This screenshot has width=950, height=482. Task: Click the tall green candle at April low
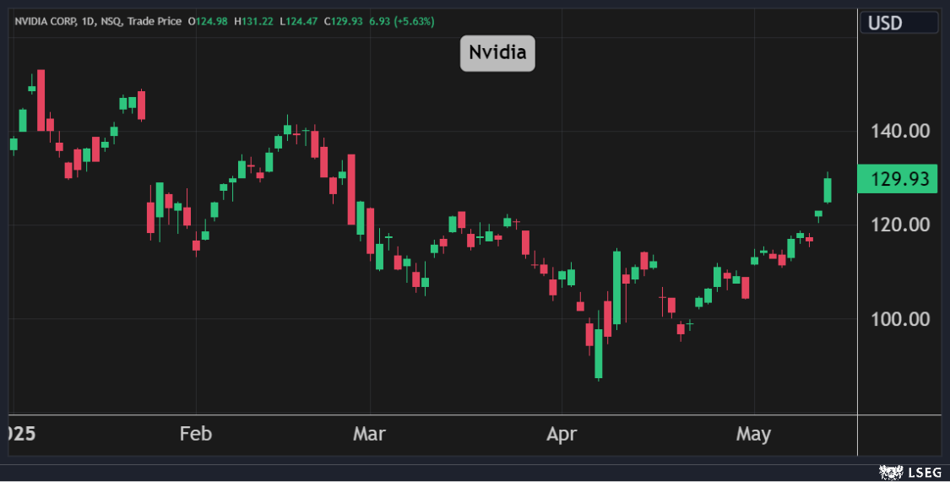pyautogui.click(x=599, y=353)
